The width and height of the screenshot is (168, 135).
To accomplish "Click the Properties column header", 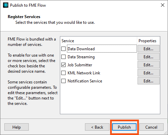I will (147, 41).
